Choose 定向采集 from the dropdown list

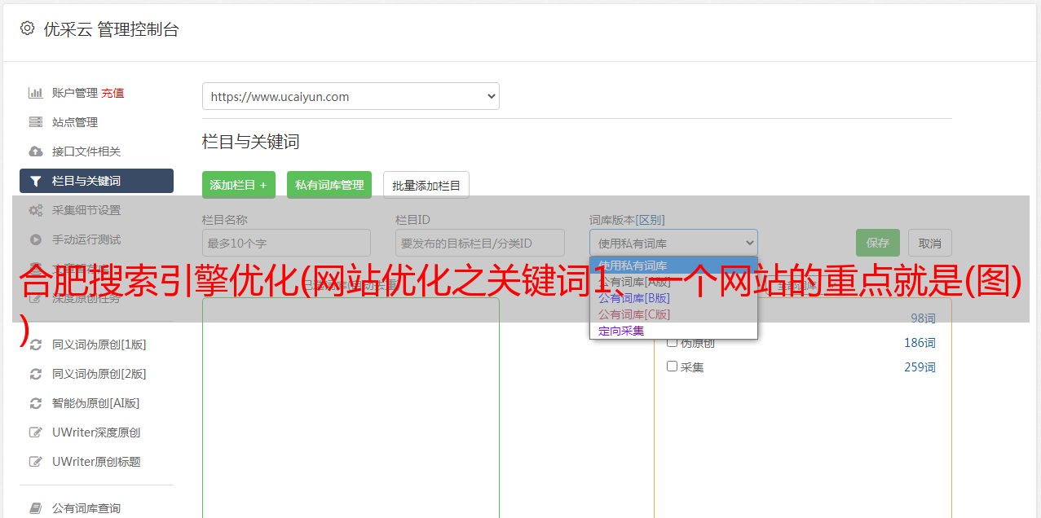(x=621, y=331)
